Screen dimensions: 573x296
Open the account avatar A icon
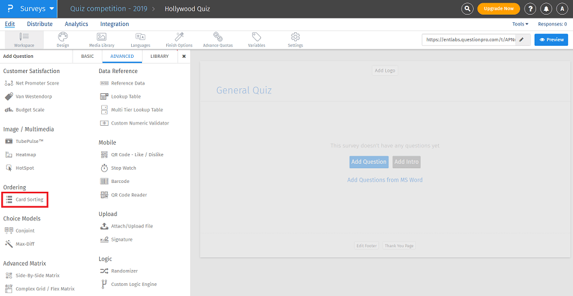[562, 9]
